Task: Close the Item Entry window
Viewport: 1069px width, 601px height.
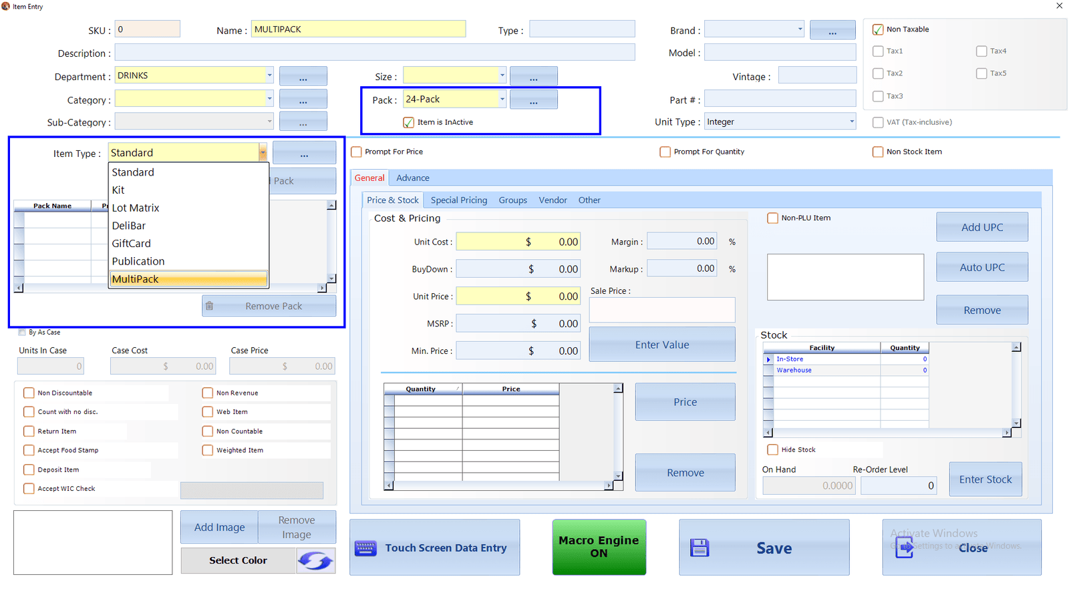Action: [x=1059, y=6]
